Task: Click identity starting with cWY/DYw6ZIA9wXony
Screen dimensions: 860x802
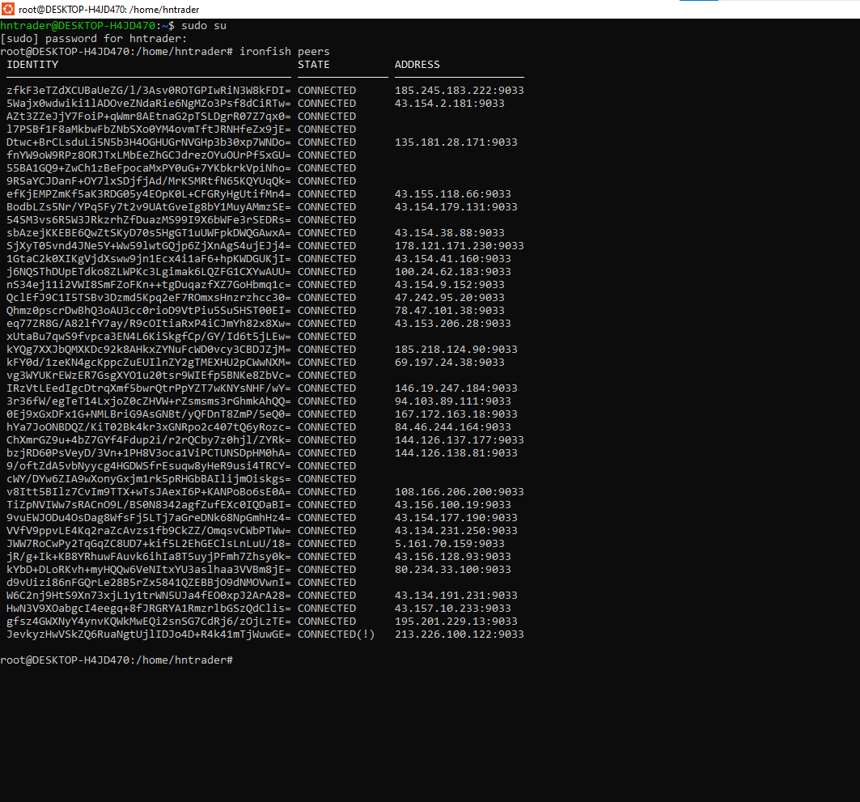Action: (149, 479)
